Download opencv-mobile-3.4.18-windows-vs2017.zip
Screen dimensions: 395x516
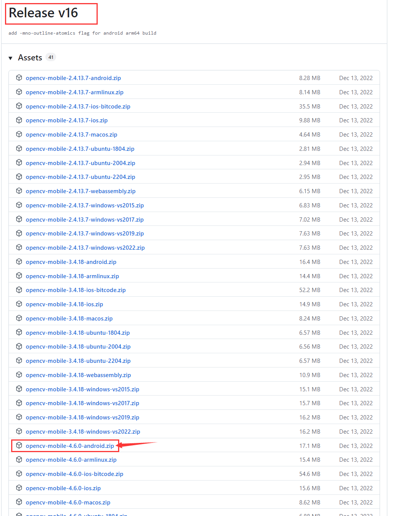tap(82, 403)
